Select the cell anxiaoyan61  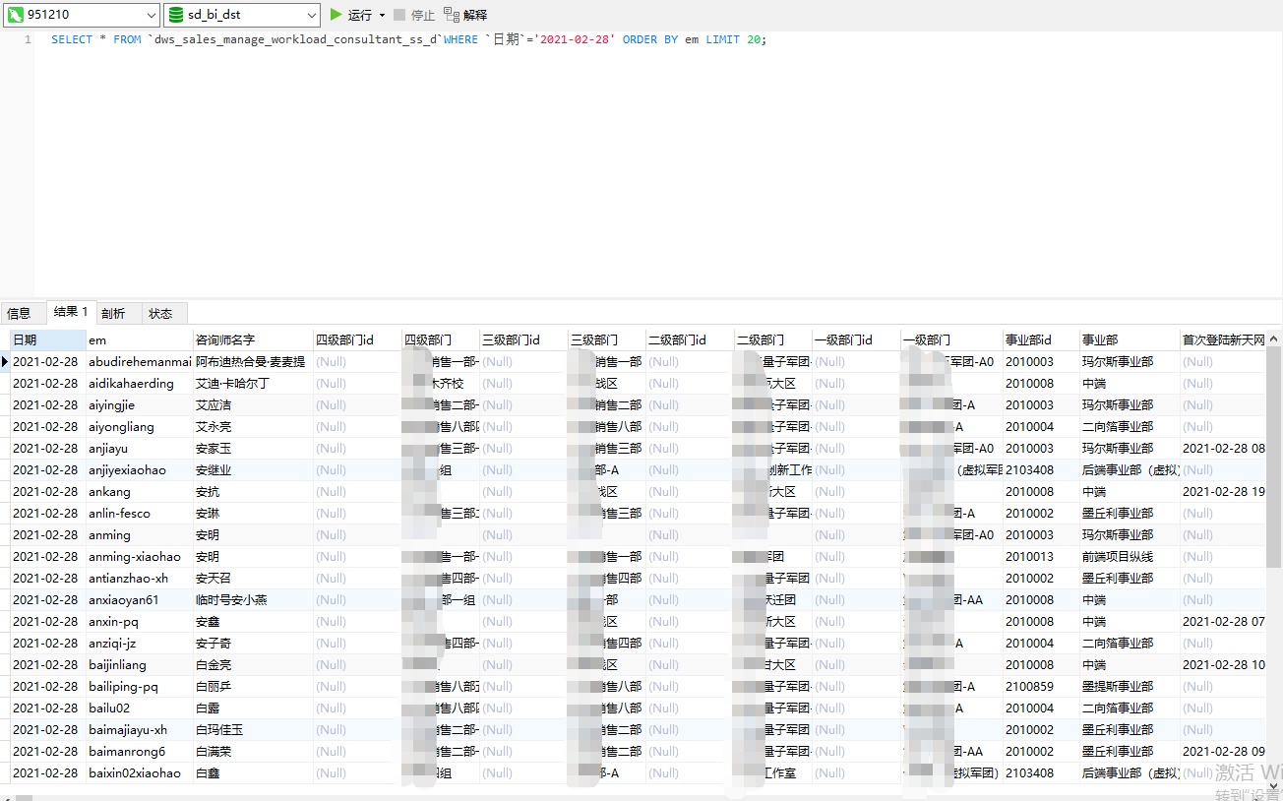tap(140, 600)
